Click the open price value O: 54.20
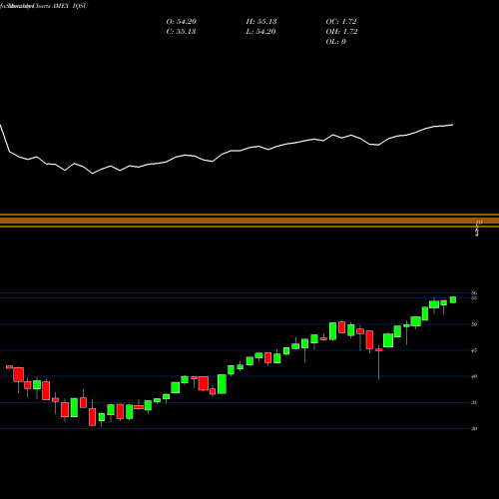Screen dimensions: 499x499 pyautogui.click(x=182, y=22)
